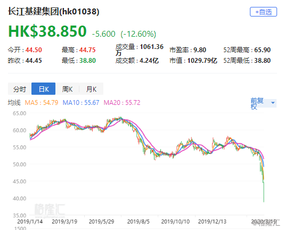Click the 40.00 y-axis label
Screen dimensions: 284x230
[x=19, y=199]
